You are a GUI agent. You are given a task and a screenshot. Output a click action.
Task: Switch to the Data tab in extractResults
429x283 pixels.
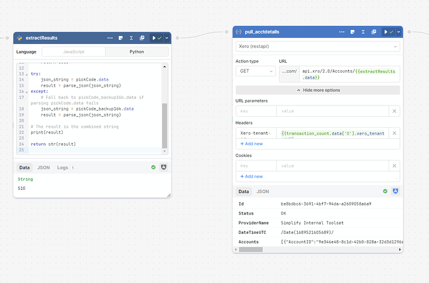click(24, 168)
